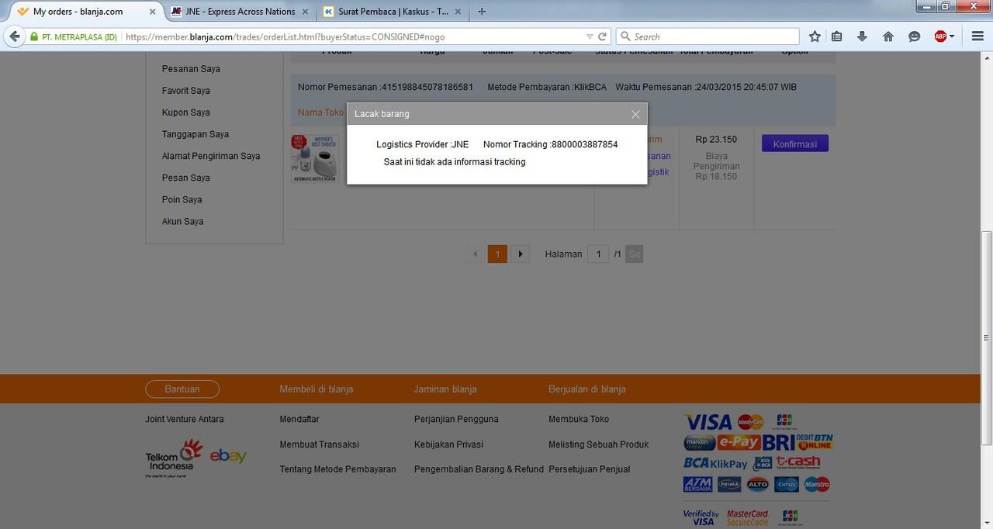Click the green padlock site identity icon
The image size is (993, 529).
coord(33,36)
